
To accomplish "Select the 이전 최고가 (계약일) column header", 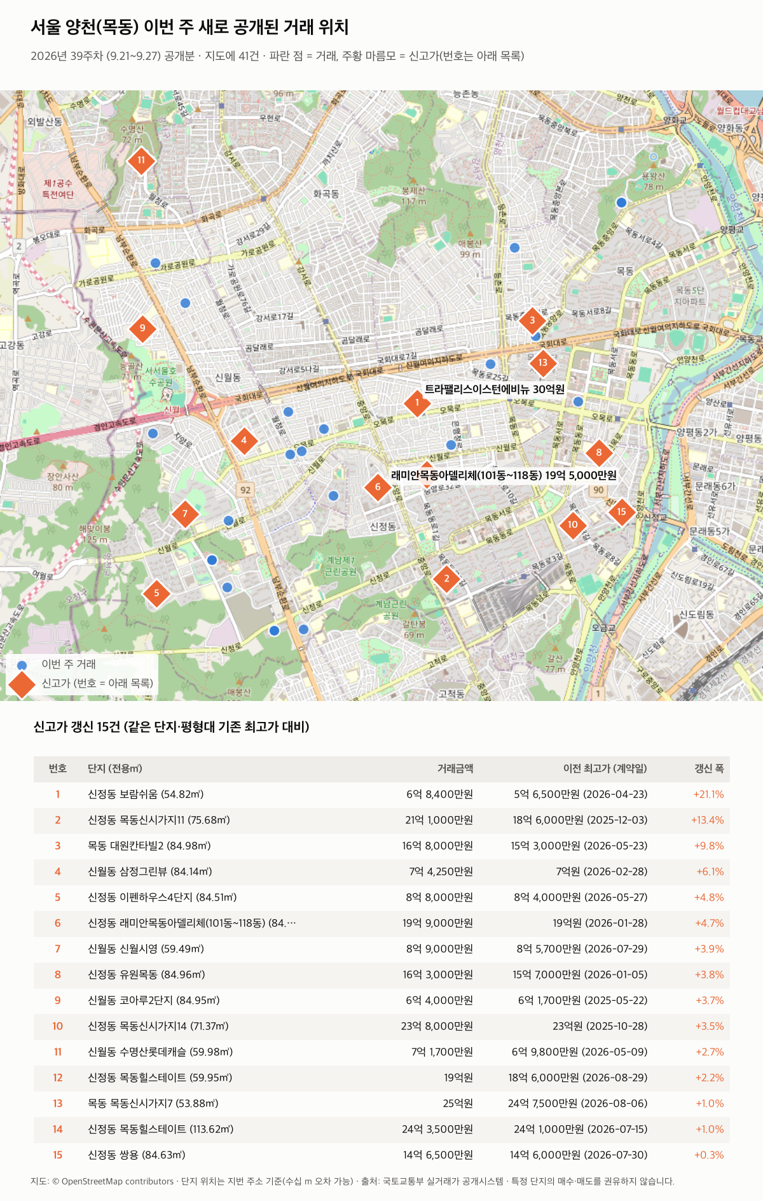I will click(605, 768).
